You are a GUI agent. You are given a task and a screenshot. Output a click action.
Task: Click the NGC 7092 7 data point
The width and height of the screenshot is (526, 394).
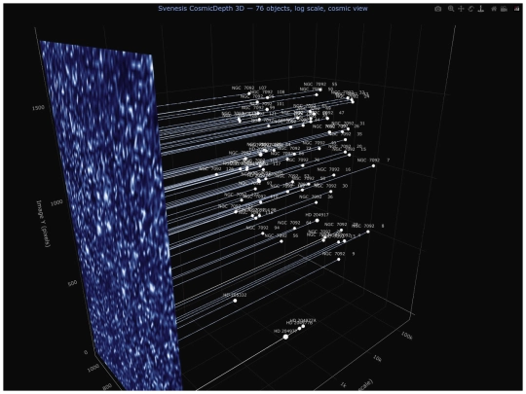373,165
